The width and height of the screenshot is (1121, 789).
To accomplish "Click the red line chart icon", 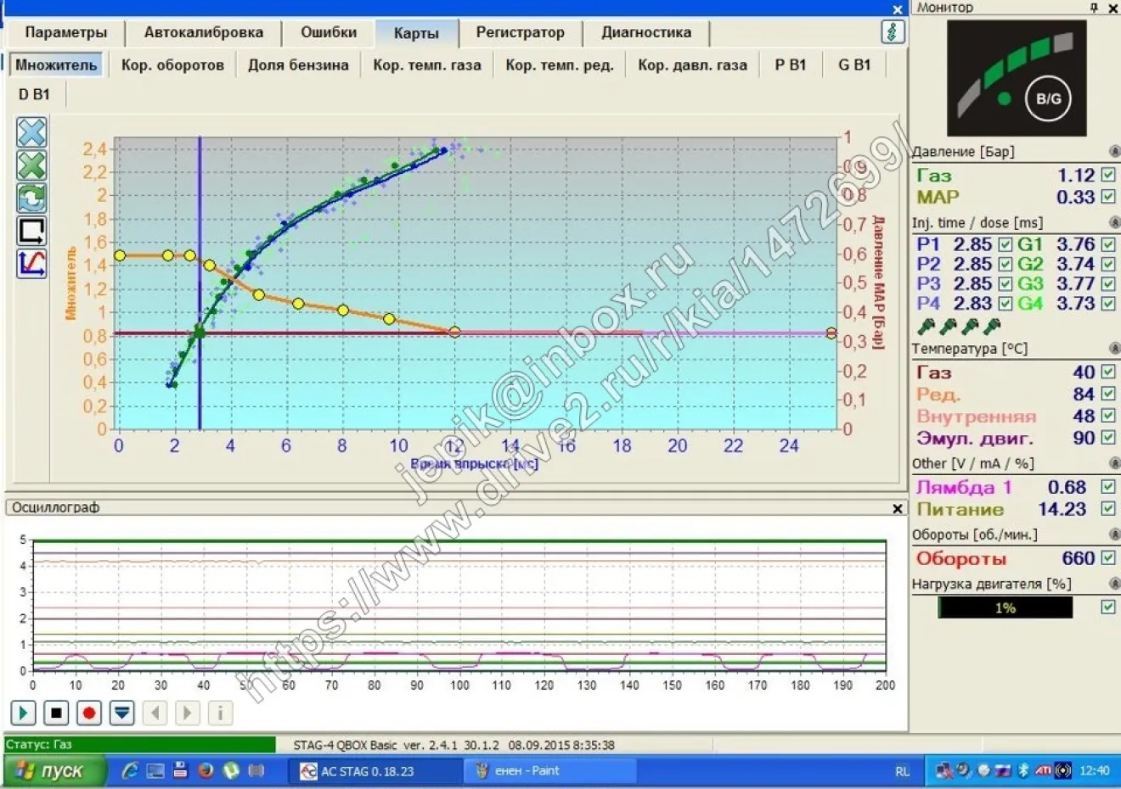I will tap(31, 263).
